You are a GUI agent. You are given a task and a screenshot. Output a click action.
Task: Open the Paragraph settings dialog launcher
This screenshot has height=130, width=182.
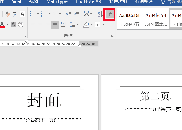[x=112, y=36]
